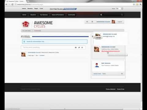Open the Mode dropdown in the control bar
Viewport: 147px width, 110px height.
coord(119,9)
